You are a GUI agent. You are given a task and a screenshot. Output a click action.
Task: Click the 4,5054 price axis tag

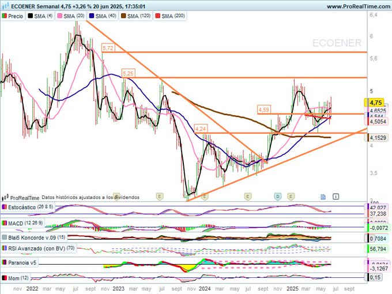(x=377, y=122)
